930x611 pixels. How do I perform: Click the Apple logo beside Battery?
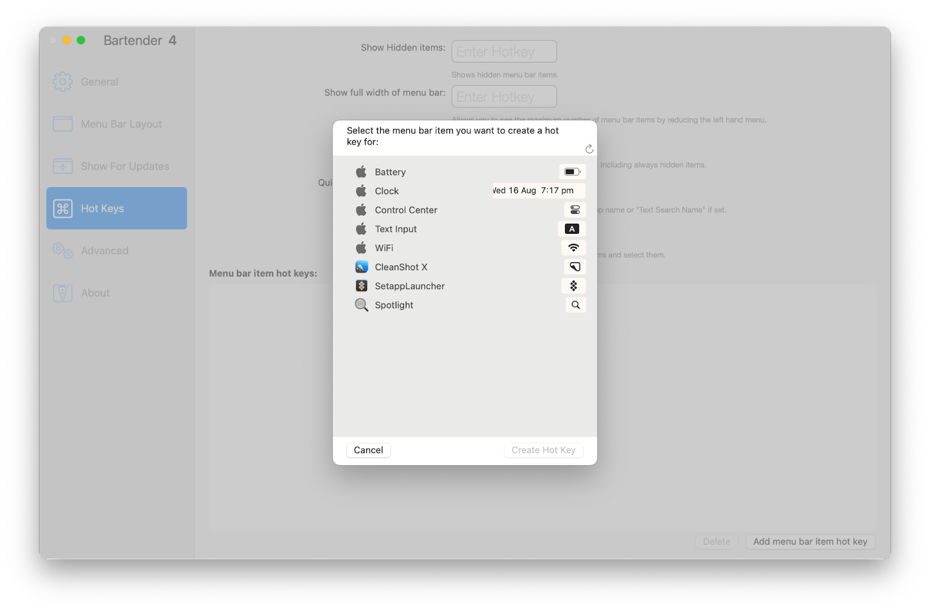click(362, 171)
